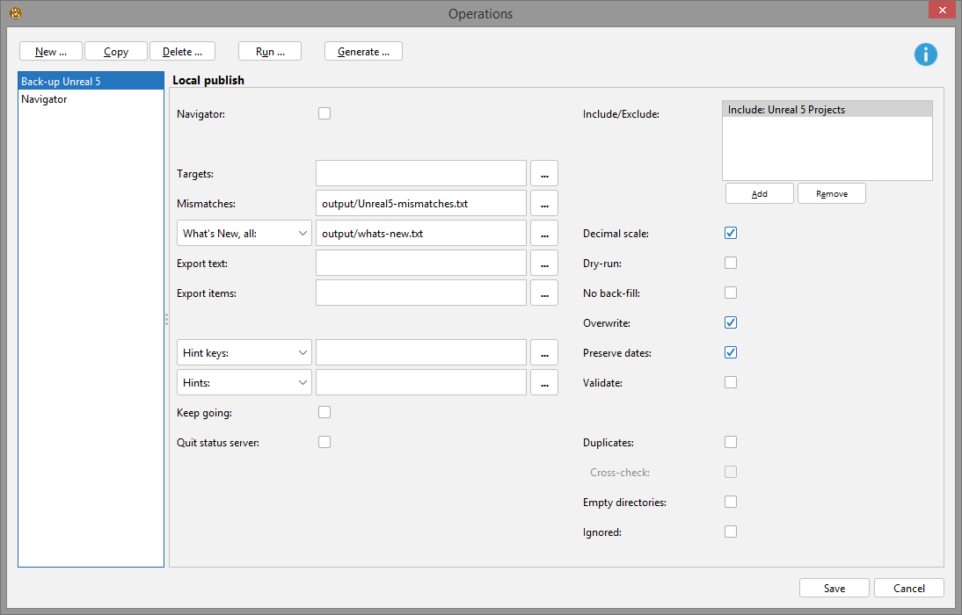Open the blue information help icon
The image size is (962, 615).
925,54
